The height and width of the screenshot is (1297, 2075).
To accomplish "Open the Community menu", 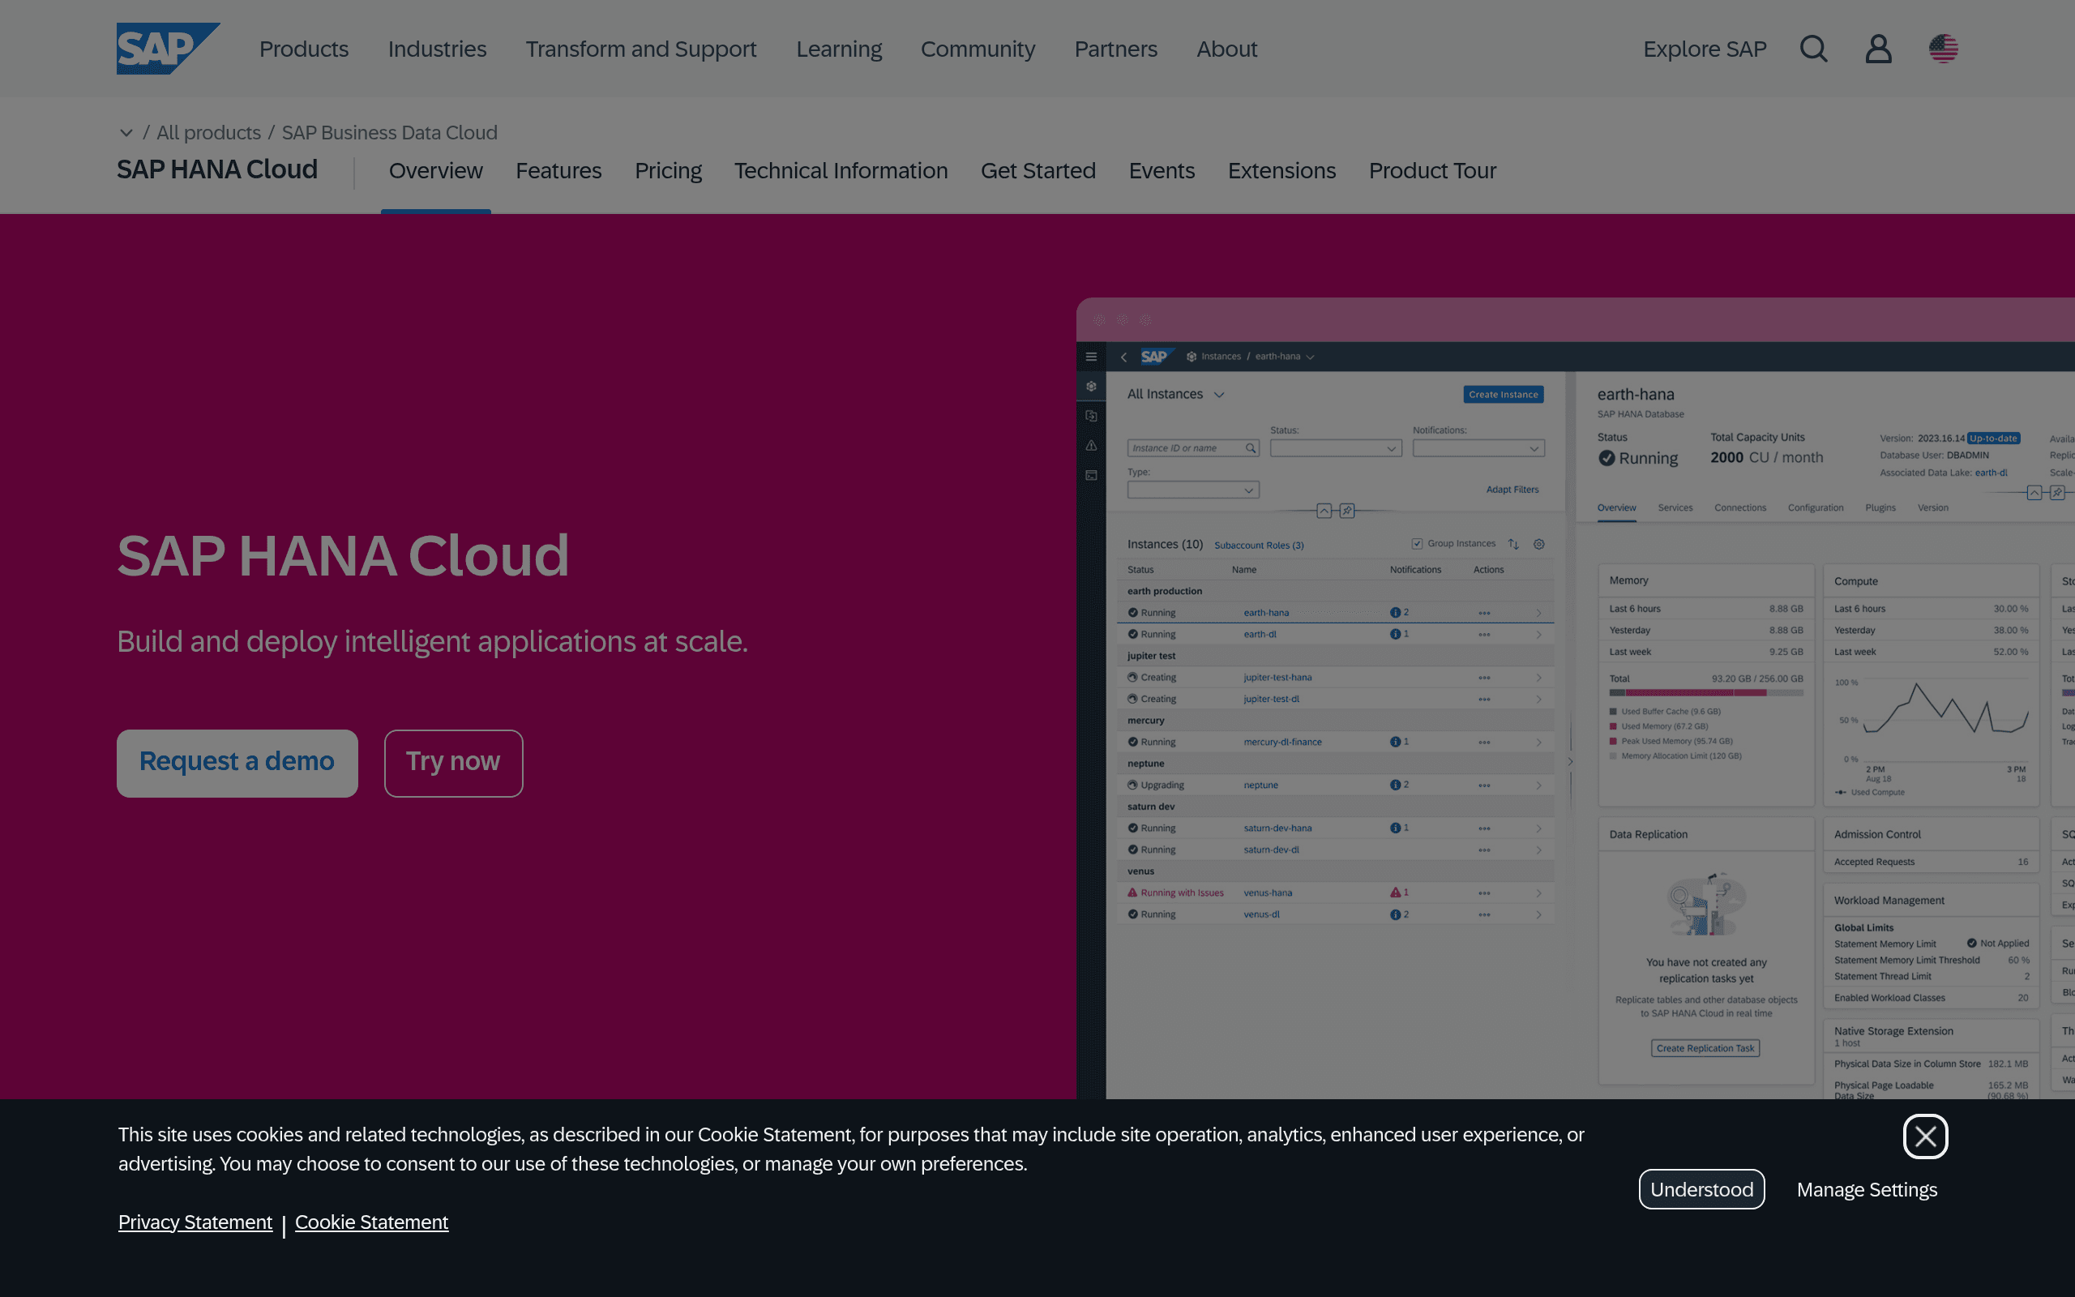I will coord(978,49).
